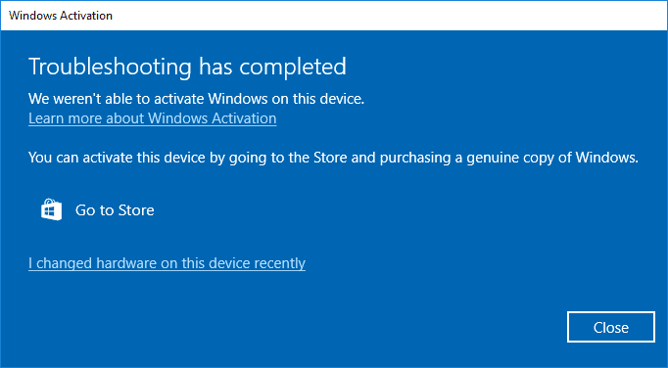Click empty white title bar area
This screenshot has width=668, height=368.
coord(383,16)
